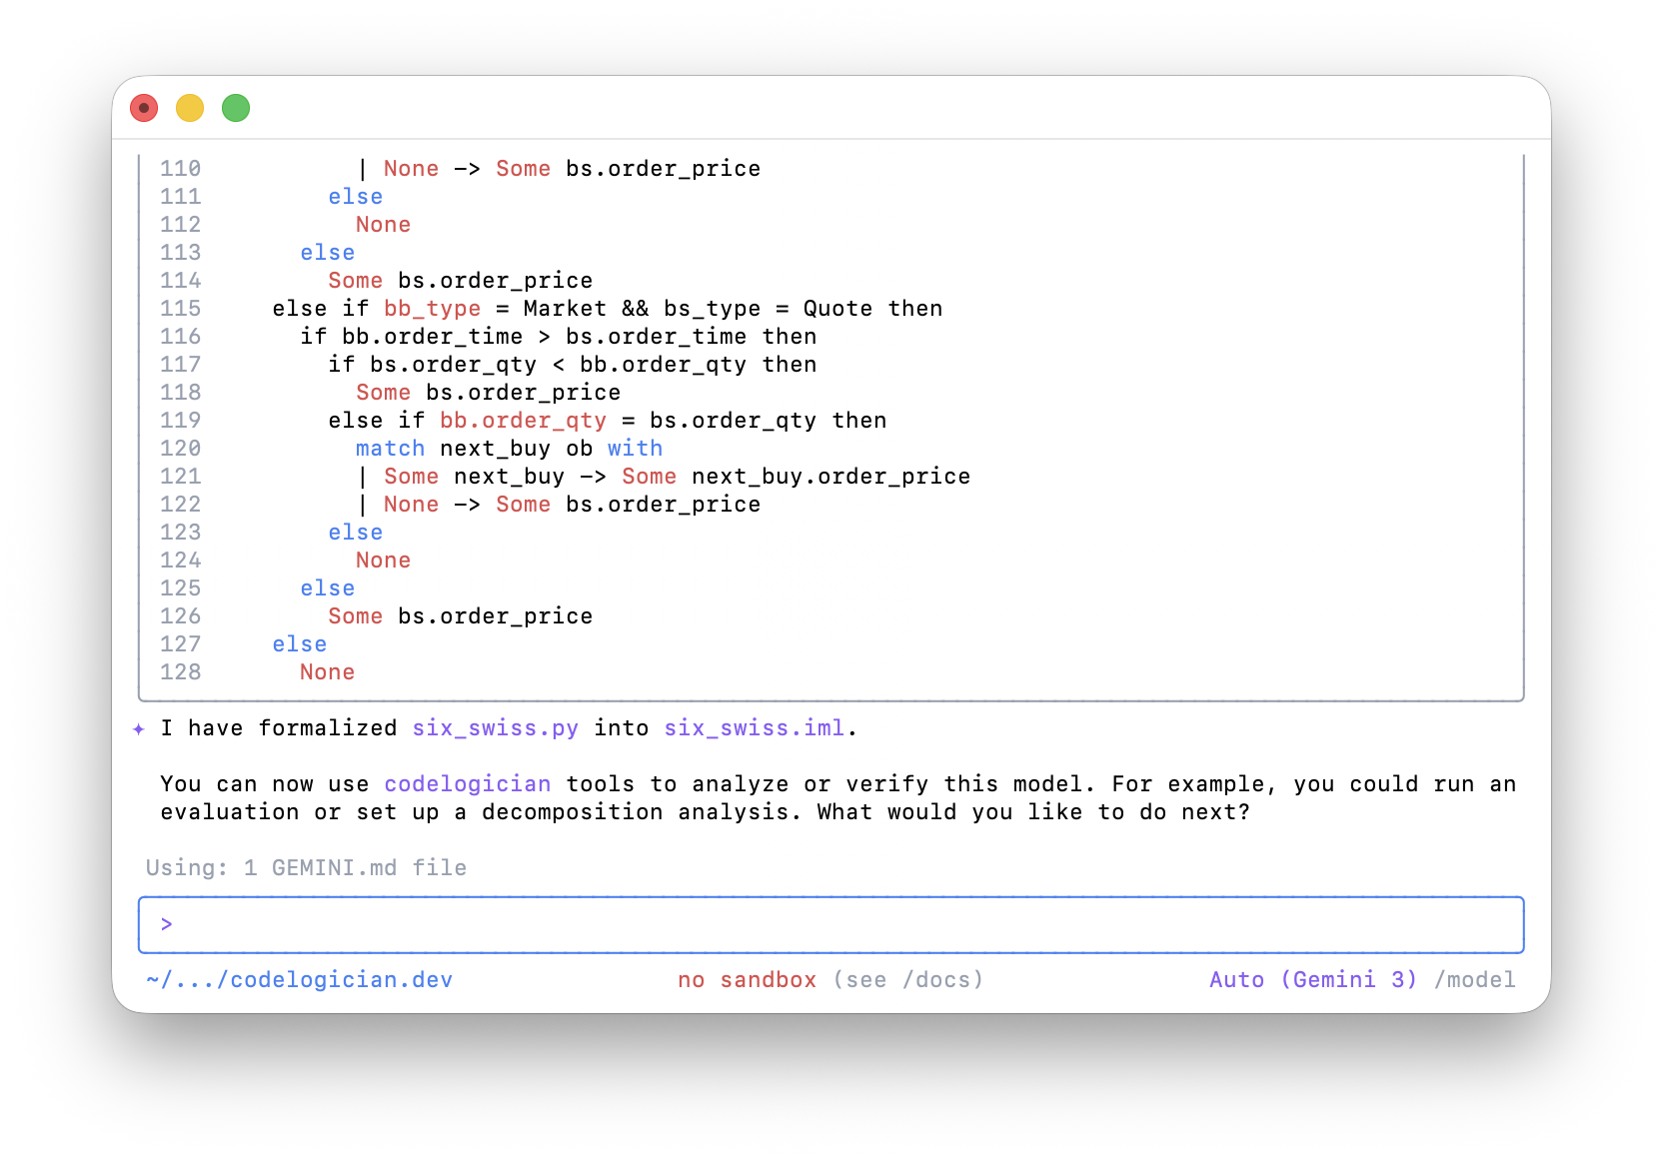Select the None keyword on line 128
1663x1161 pixels.
(x=327, y=671)
